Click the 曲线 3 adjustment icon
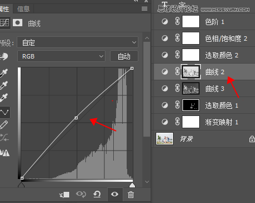Viewport: 255px width, 203px height. tap(165, 89)
